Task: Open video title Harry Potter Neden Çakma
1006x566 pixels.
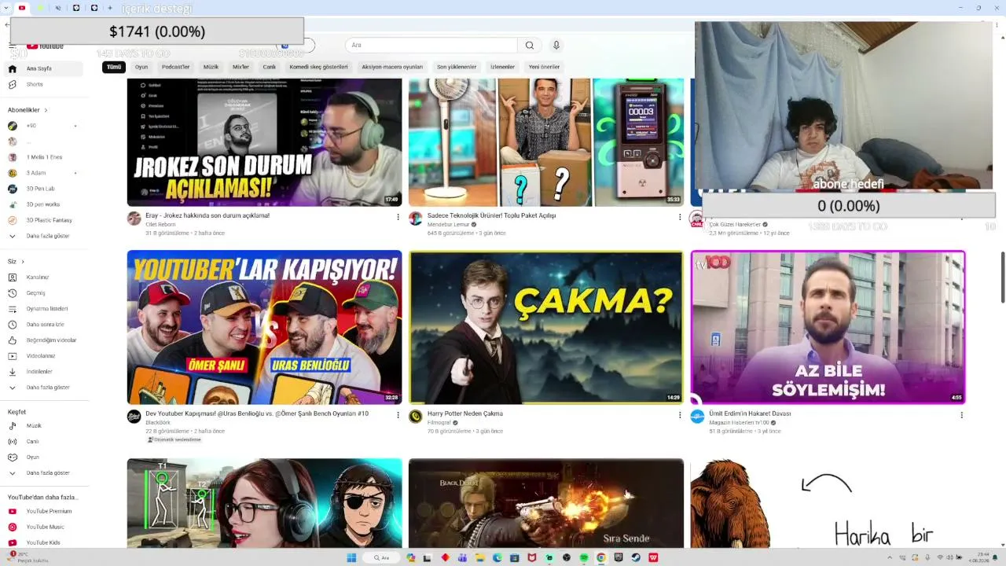Action: pos(465,413)
